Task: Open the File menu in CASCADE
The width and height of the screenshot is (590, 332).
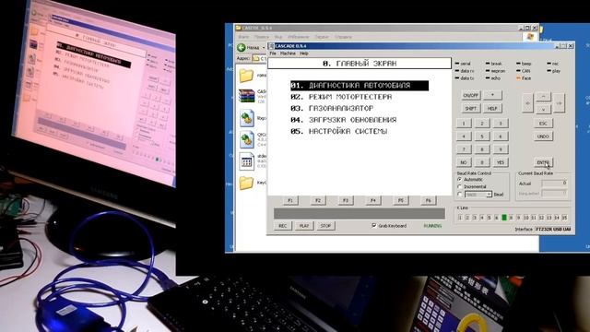Action: pyautogui.click(x=273, y=53)
